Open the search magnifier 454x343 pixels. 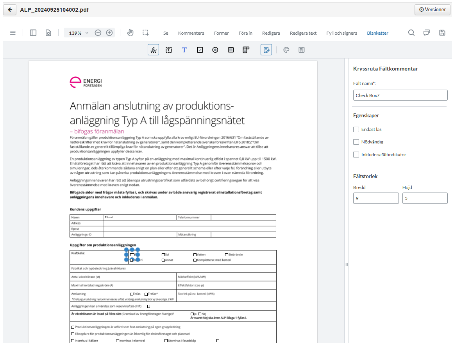point(411,33)
